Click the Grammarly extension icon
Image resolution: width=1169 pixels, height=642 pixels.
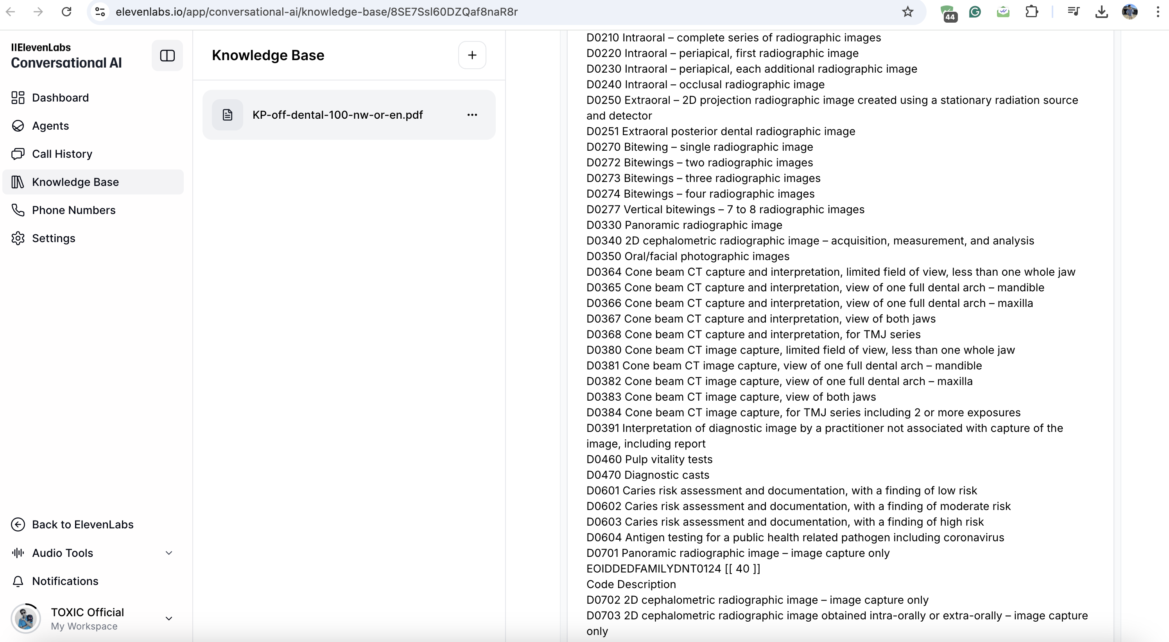click(x=975, y=12)
